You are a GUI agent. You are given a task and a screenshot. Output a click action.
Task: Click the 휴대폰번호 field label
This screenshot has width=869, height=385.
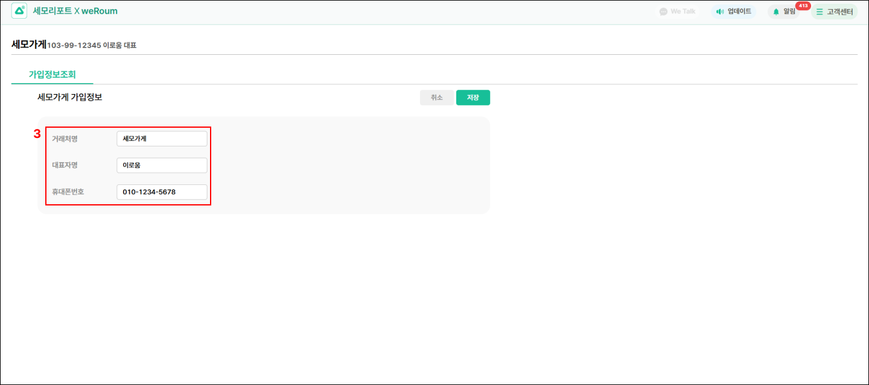point(68,192)
